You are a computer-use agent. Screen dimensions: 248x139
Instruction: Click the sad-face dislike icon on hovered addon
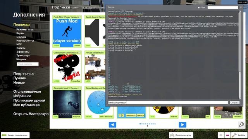123,115
